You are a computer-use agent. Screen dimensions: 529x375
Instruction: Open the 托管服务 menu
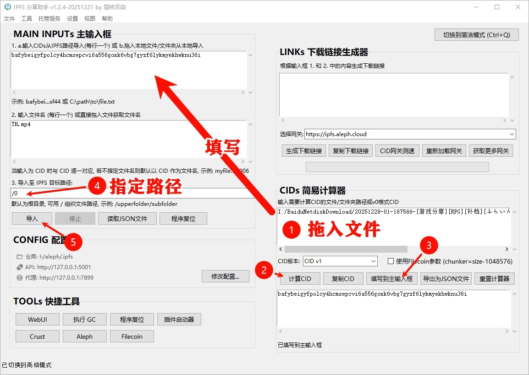pyautogui.click(x=49, y=19)
